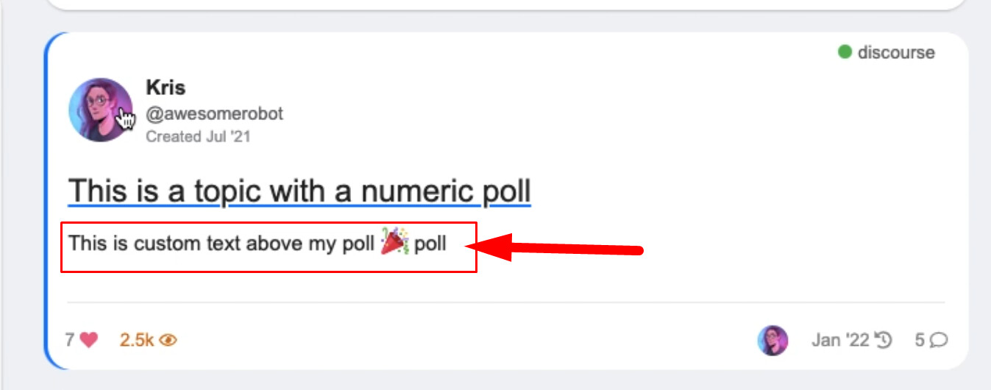
Task: Click the word poll after the emoji
Action: tap(430, 243)
